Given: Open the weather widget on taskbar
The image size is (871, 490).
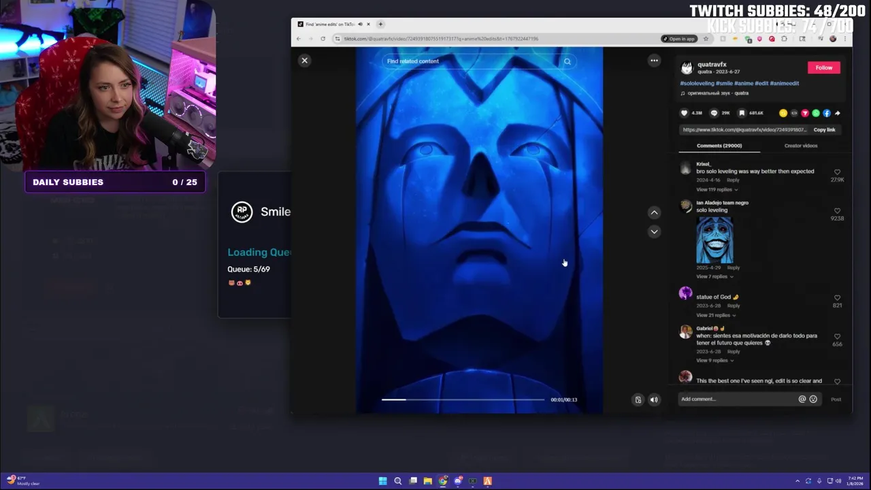Looking at the screenshot, I should (22, 480).
